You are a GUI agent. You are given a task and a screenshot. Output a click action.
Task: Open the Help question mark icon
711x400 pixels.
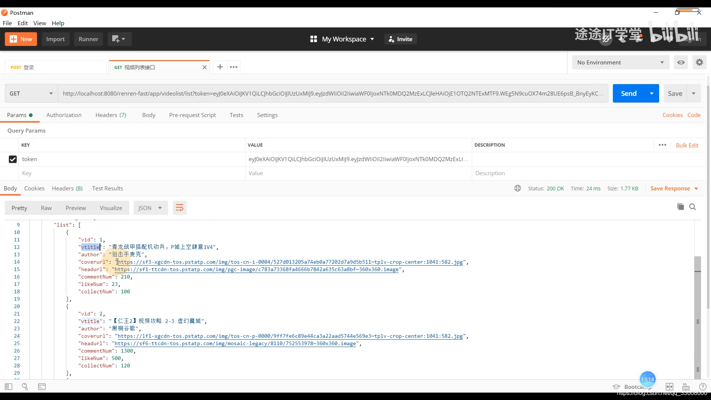click(x=703, y=387)
